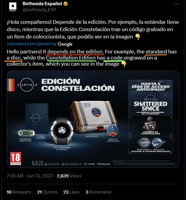View the 21 Quotes list

tap(47, 192)
